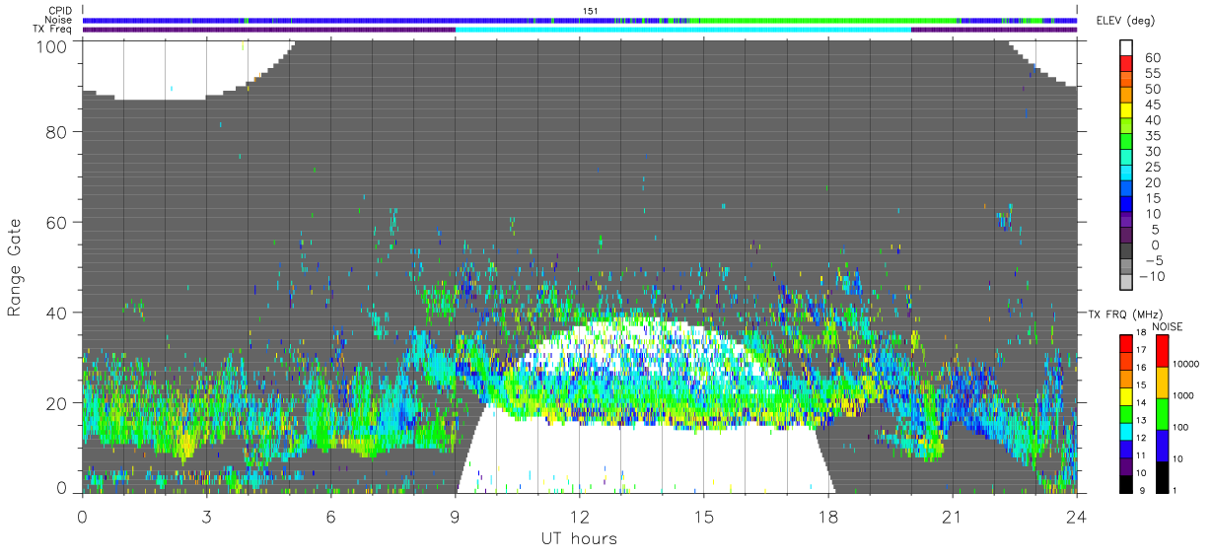
Task: Click NOISE legend tick label 10000
Action: point(1187,363)
